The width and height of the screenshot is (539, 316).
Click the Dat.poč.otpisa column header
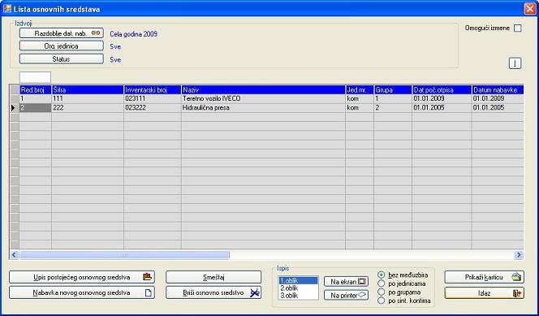coord(442,89)
